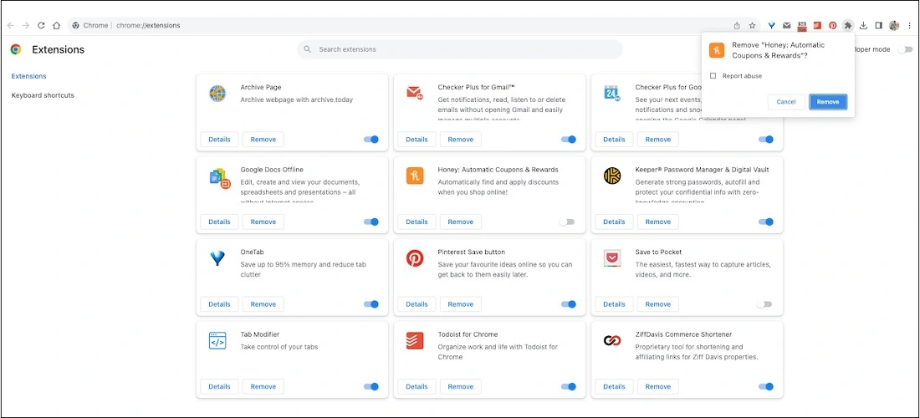This screenshot has height=418, width=920.
Task: Click the Pinterest toolbar extension icon
Action: (832, 25)
